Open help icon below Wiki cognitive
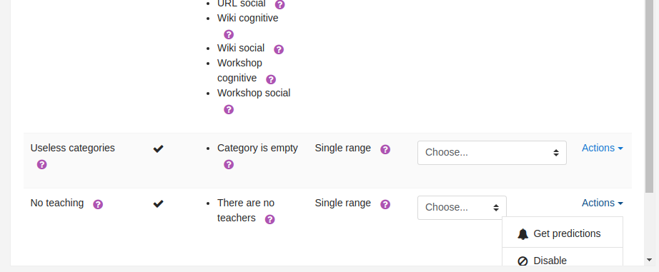 click(229, 34)
